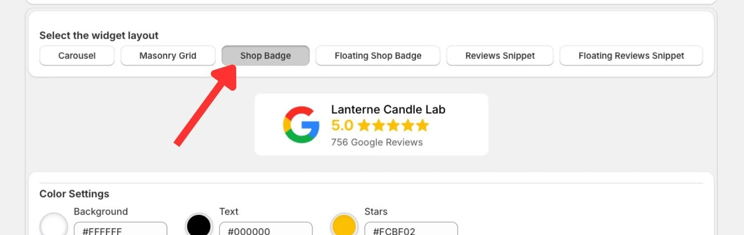The height and width of the screenshot is (235, 744).
Task: Switch to Floating Shop Badge layout
Action: (x=378, y=56)
